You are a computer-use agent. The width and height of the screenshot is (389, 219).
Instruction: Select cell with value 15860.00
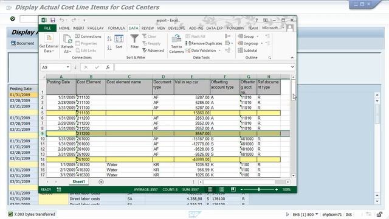192,113
